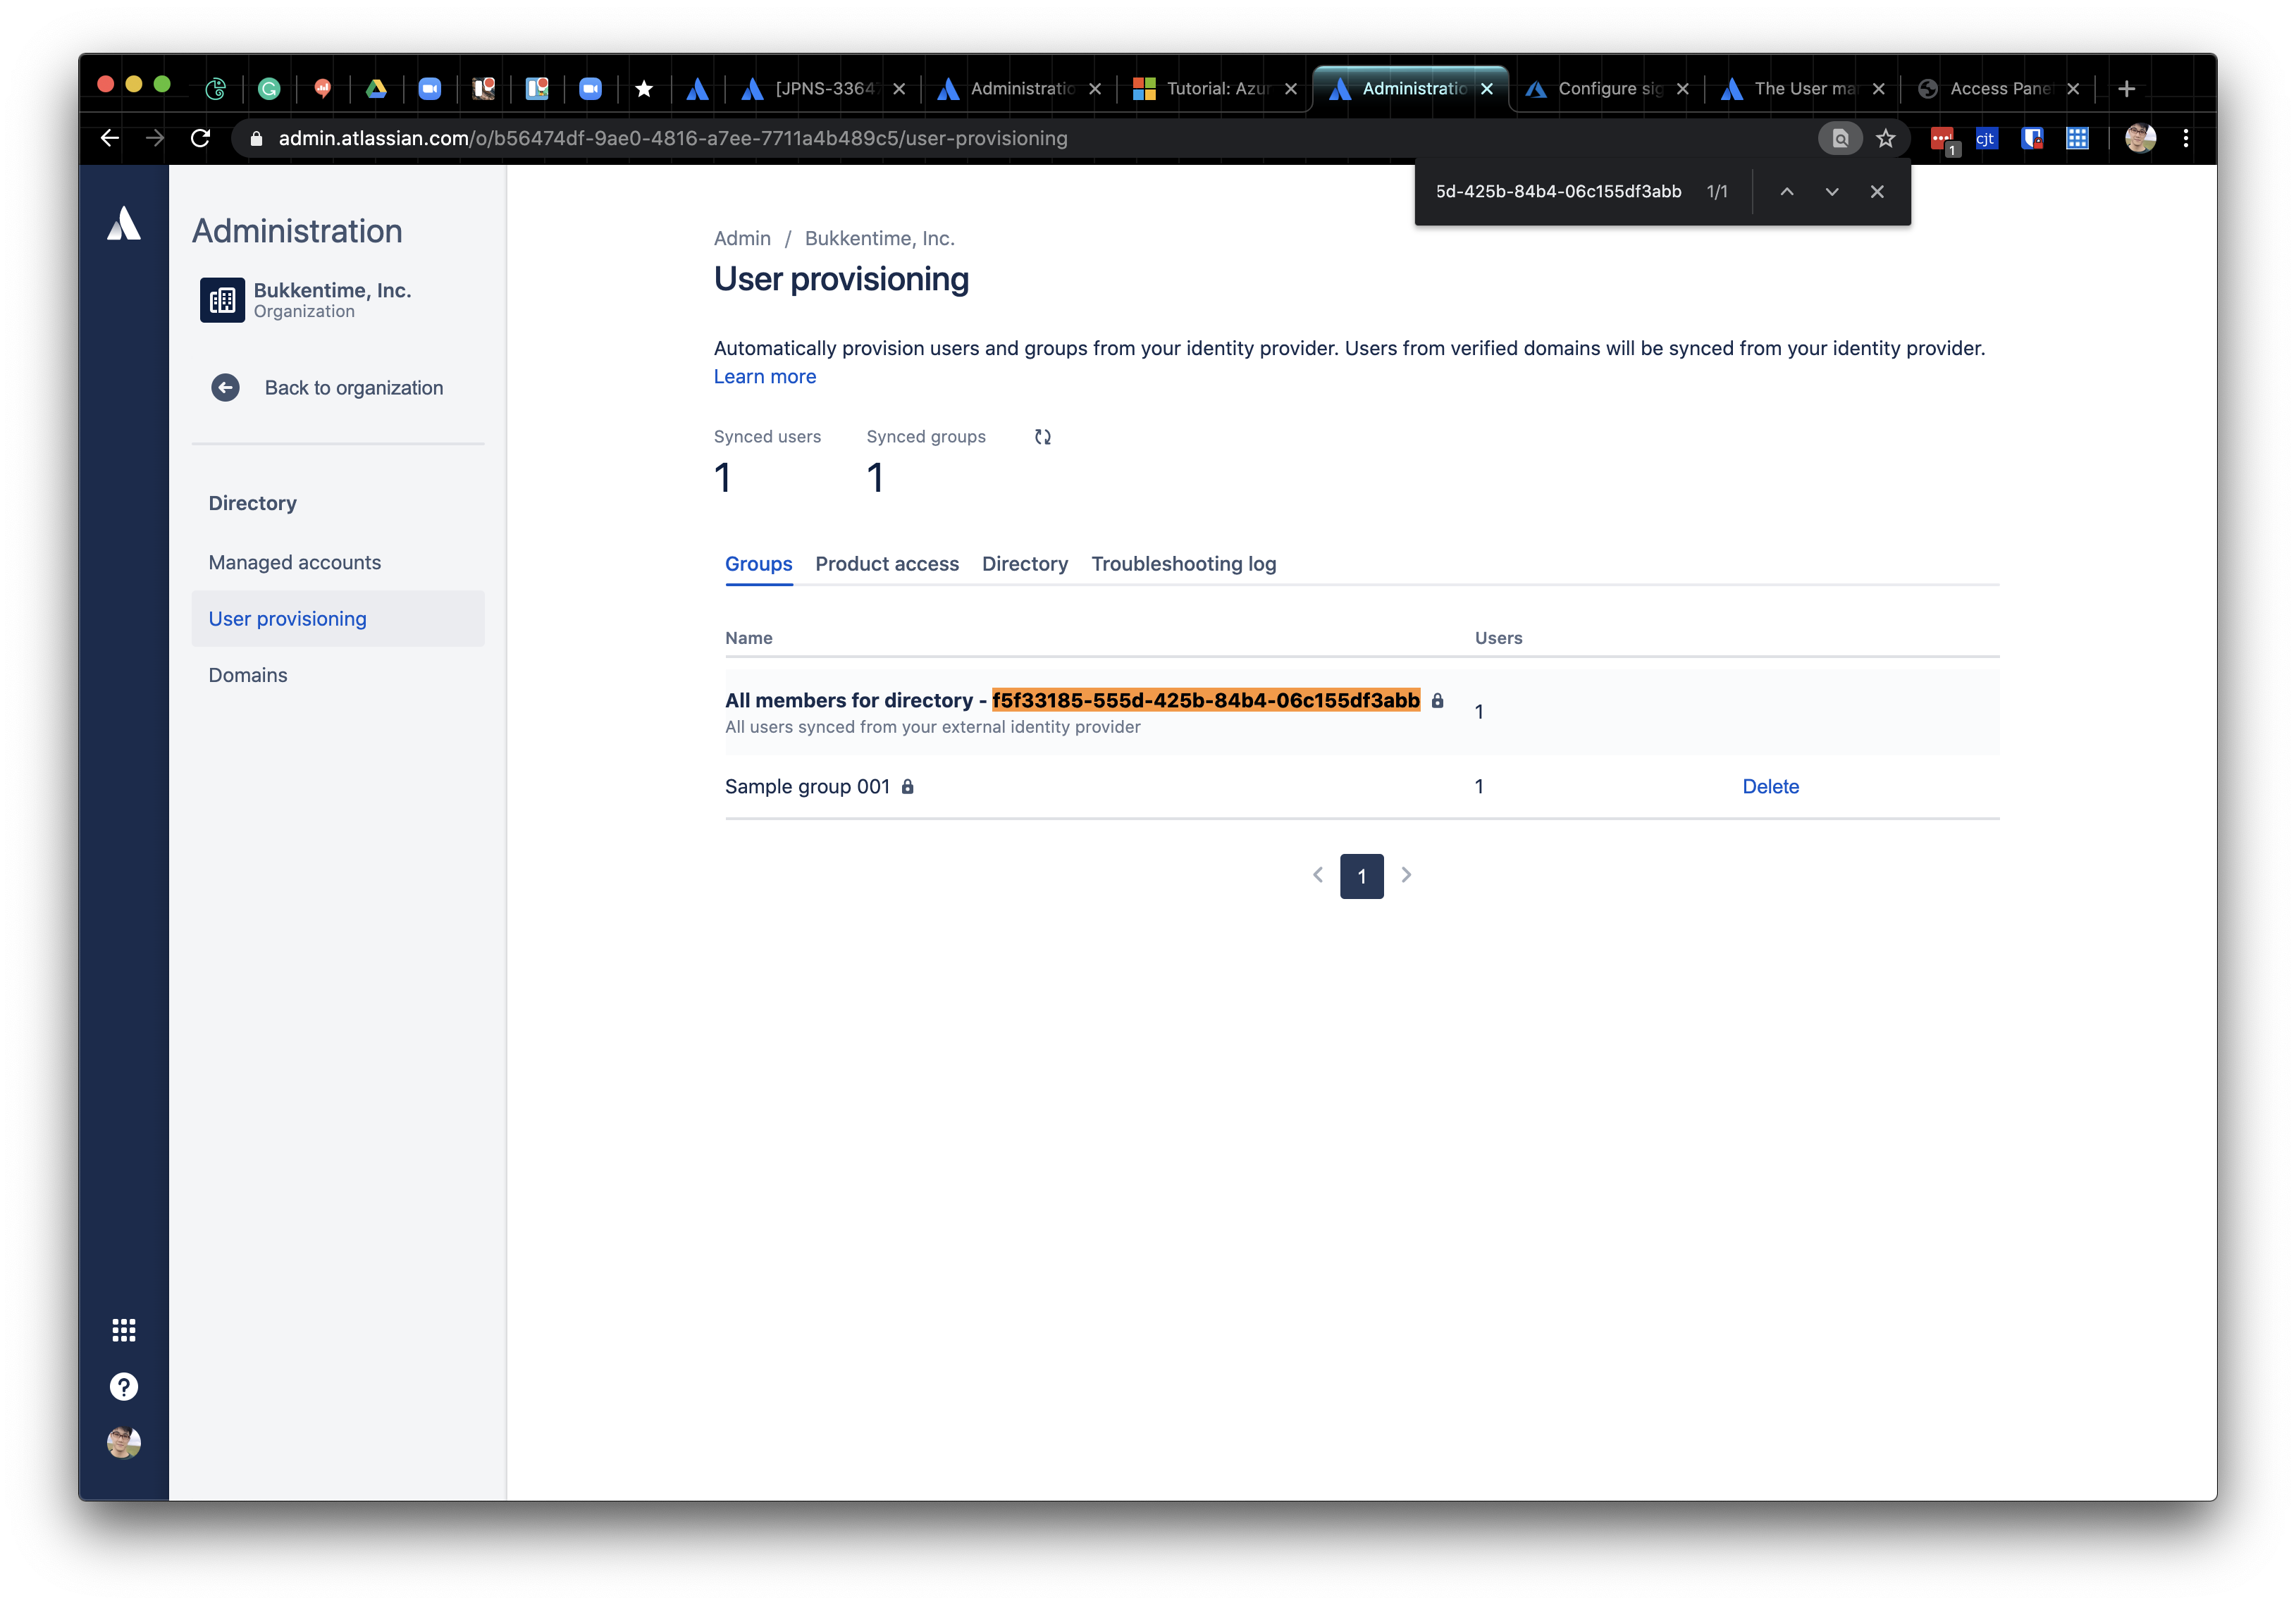2296x1605 pixels.
Task: Reload the page with the browser refresh icon
Action: pyautogui.click(x=201, y=138)
